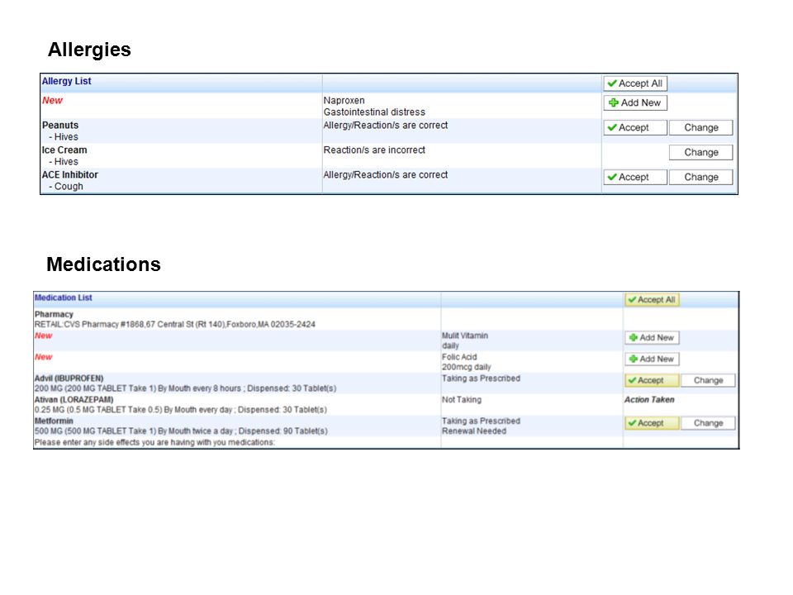
Task: Click the Pharmacy label
Action: click(54, 314)
